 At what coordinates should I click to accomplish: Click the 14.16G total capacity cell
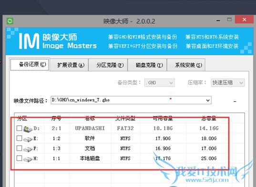pyautogui.click(x=209, y=128)
